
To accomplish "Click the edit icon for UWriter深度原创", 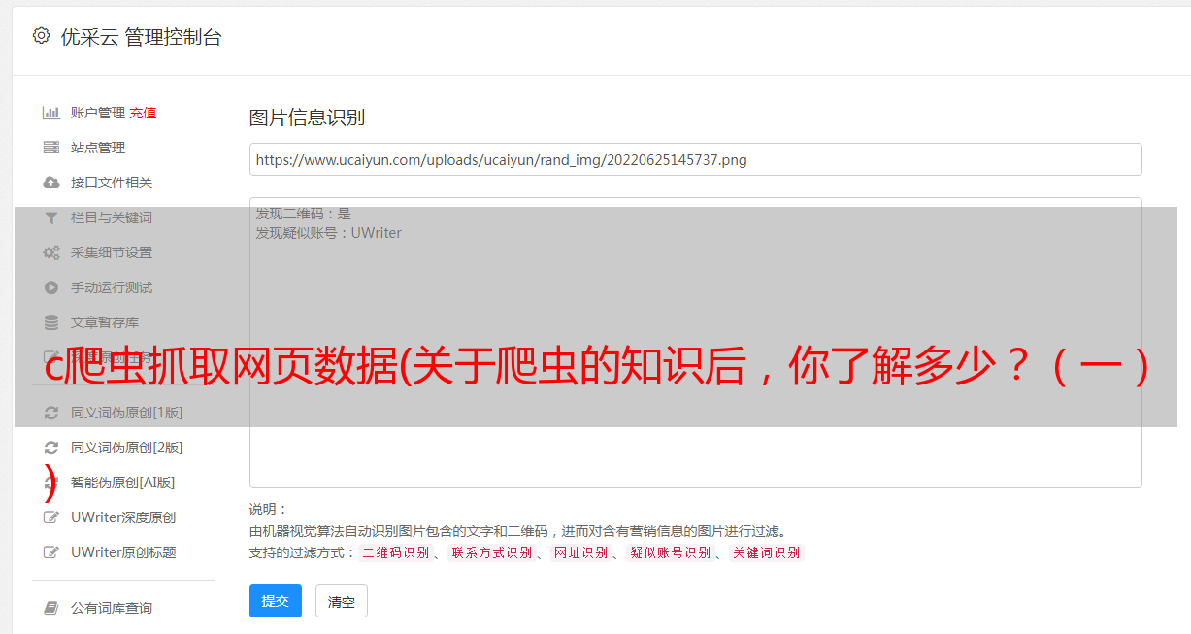I will click(x=51, y=517).
